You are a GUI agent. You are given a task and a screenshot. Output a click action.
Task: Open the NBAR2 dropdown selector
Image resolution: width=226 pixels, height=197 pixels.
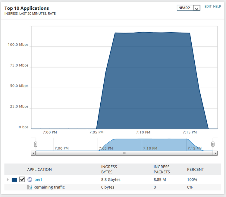[x=188, y=8]
